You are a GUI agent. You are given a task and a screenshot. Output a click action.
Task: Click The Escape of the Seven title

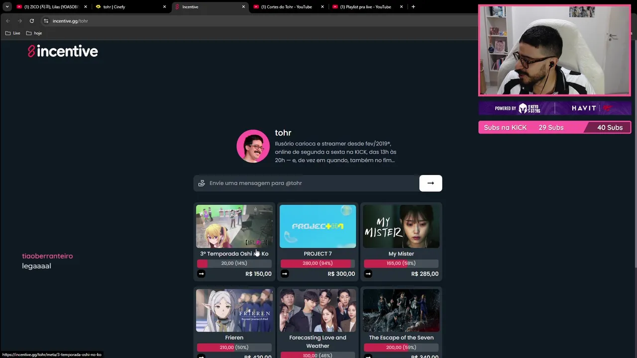tap(401, 338)
